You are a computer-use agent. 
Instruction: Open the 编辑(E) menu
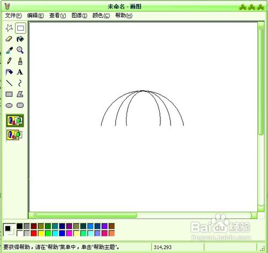pyautogui.click(x=35, y=16)
